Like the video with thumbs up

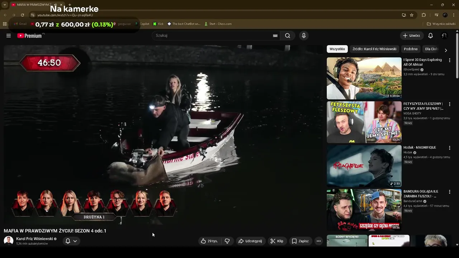tap(209, 241)
